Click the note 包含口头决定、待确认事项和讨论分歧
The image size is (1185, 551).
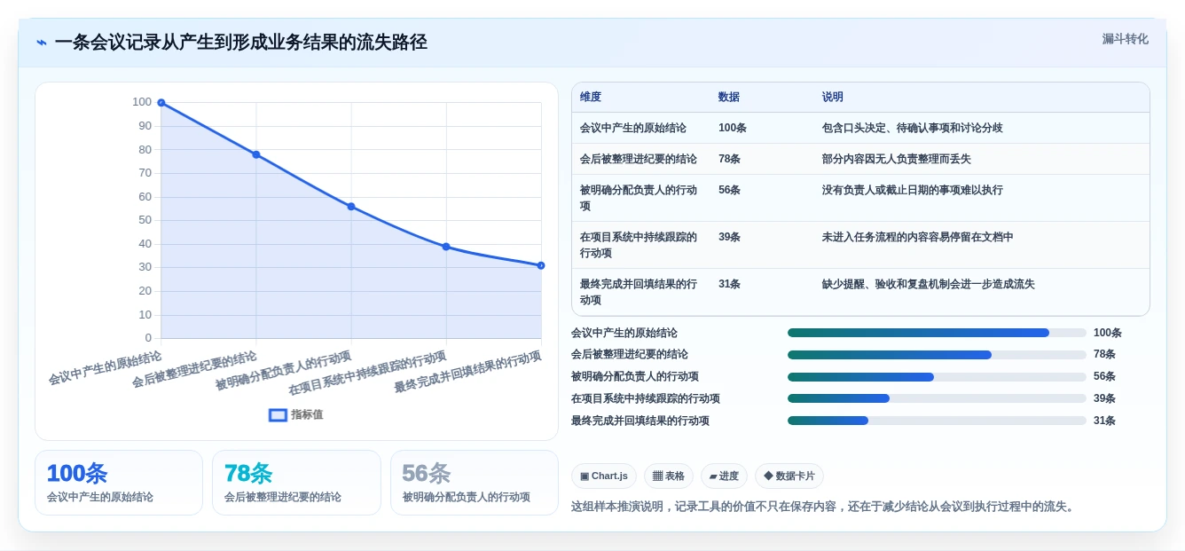tap(913, 128)
